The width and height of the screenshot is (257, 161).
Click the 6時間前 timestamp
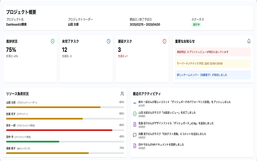142,148
